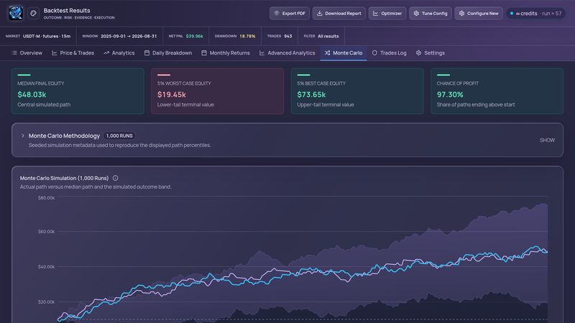Click Configure New button
Viewport: 575px width, 323px height.
point(479,13)
